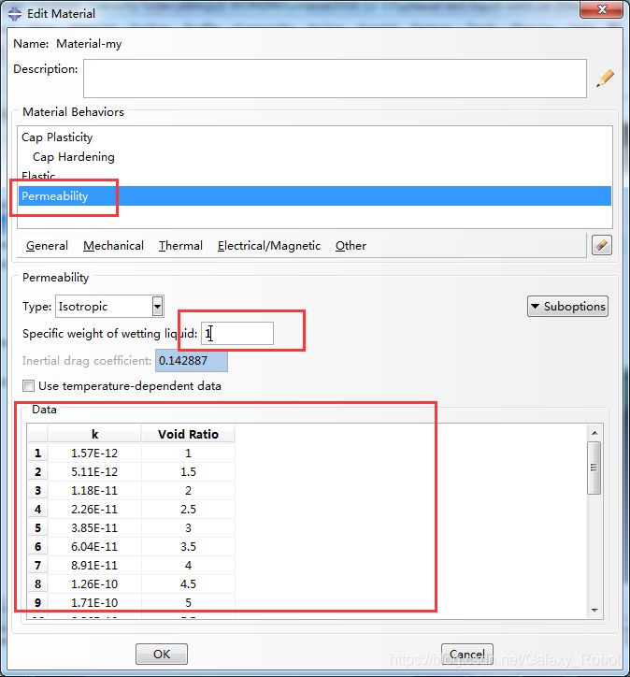This screenshot has width=630, height=677.
Task: Click cell 1.57E-12 in k column
Action: click(x=94, y=453)
